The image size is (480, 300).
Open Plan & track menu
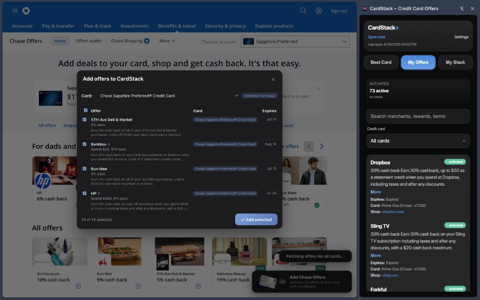[97, 26]
